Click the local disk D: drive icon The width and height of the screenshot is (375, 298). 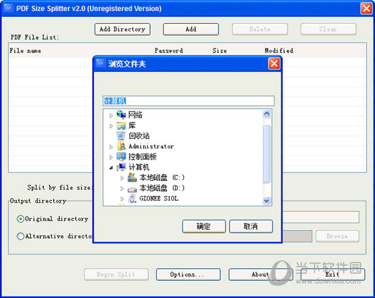tap(132, 189)
